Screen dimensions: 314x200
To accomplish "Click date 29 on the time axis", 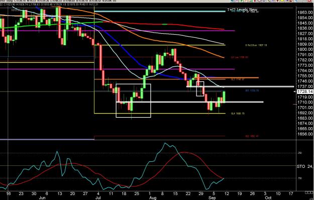I will click(x=201, y=193).
